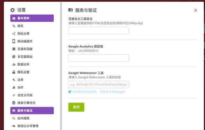Click the stacked pages icon for 多页面网站
205x130 pixels.
14,57
